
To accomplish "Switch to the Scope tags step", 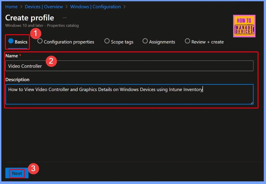I will [119, 42].
